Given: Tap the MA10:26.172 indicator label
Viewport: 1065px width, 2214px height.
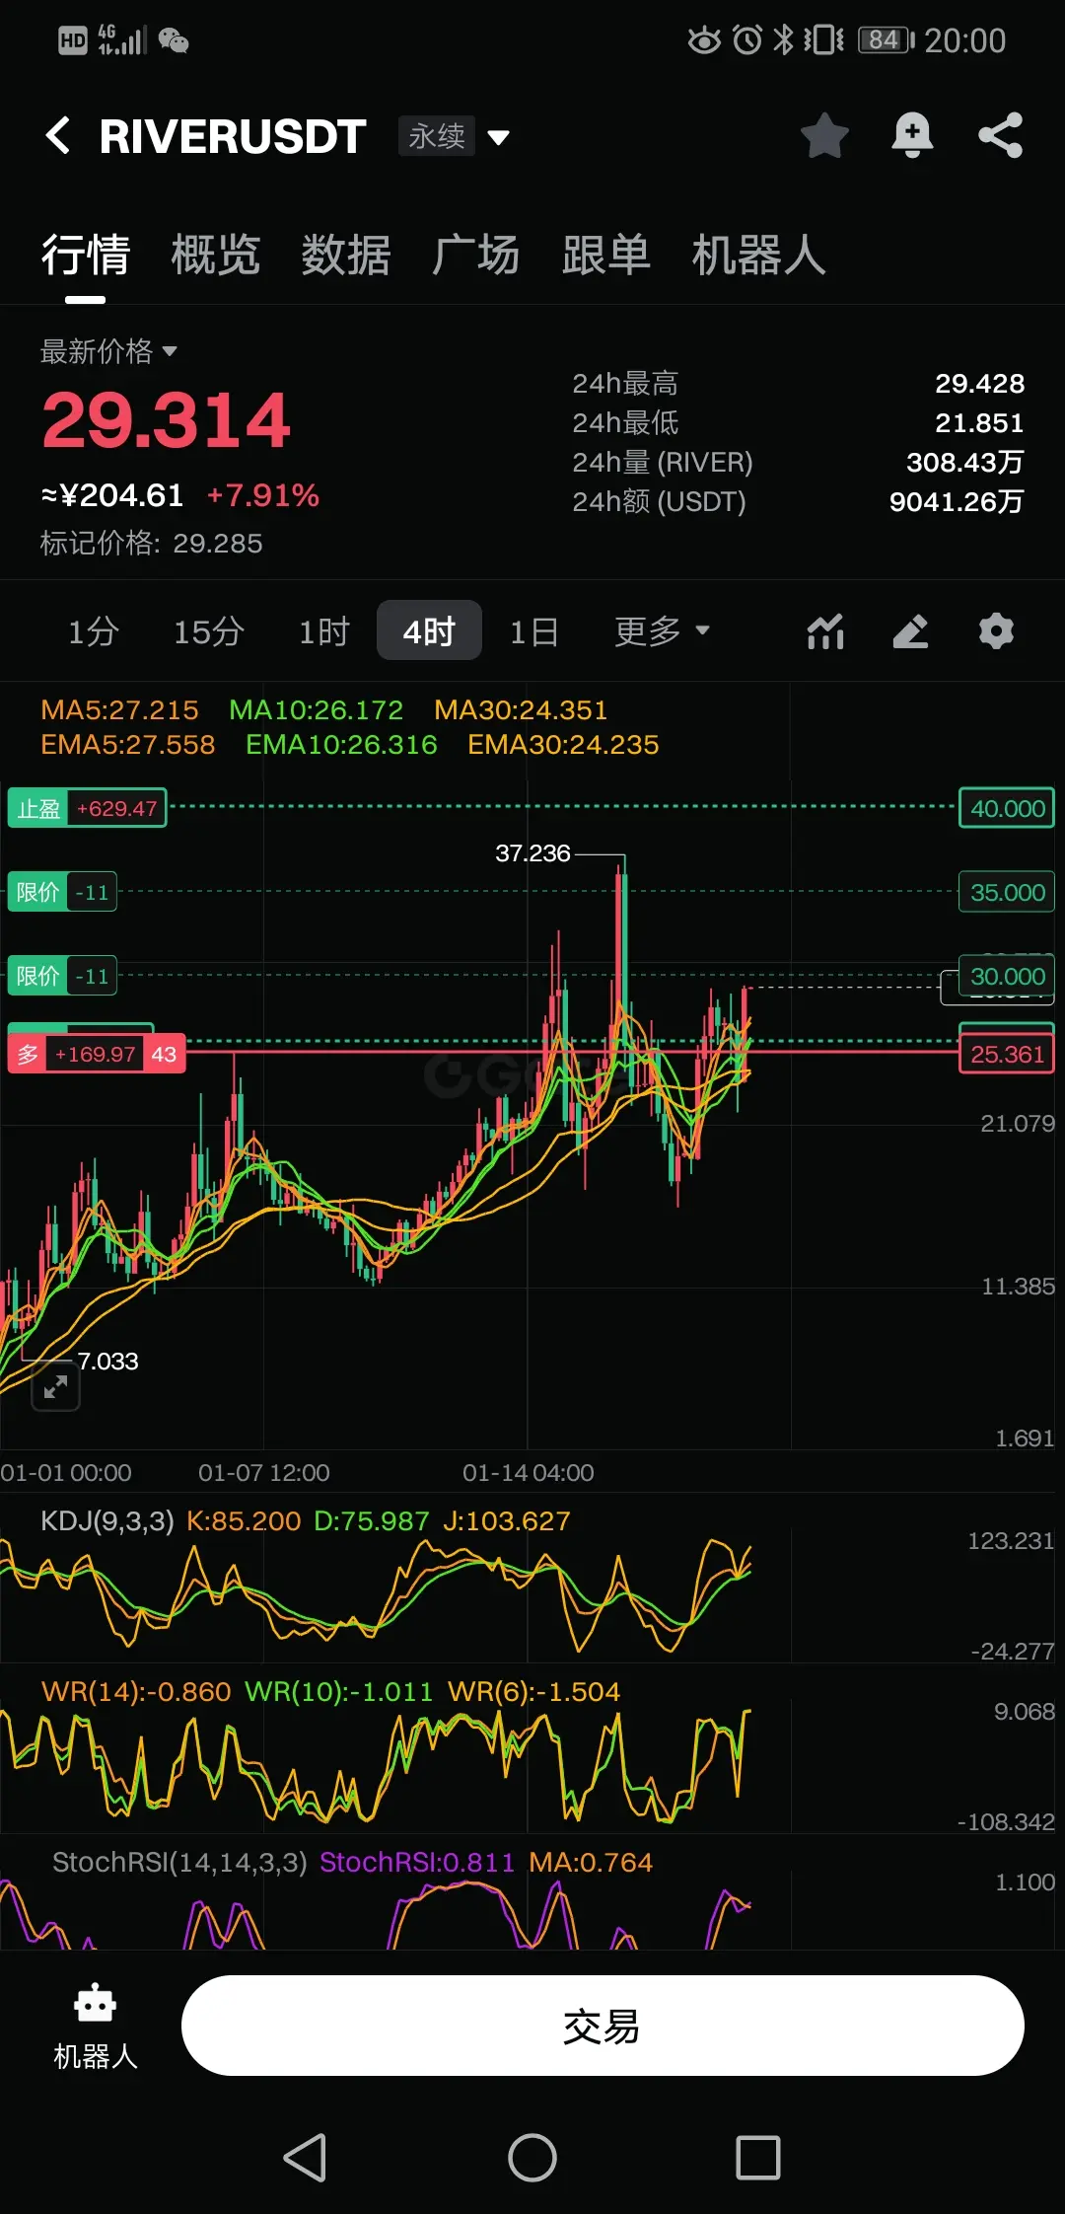Looking at the screenshot, I should pos(317,710).
